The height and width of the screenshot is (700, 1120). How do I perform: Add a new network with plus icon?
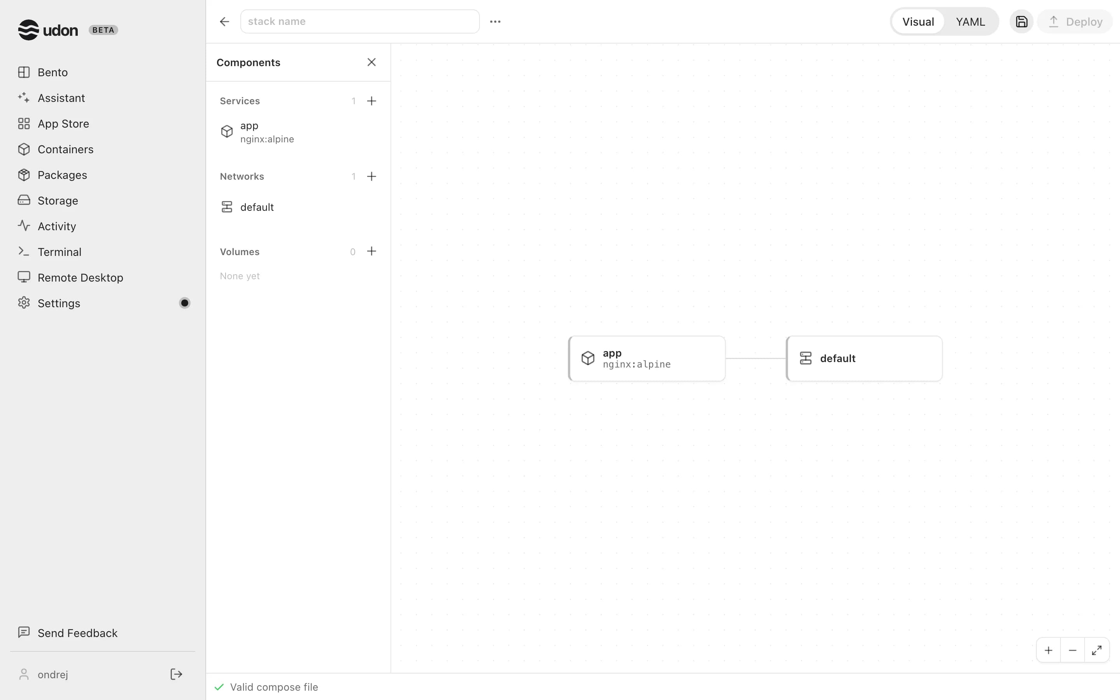click(x=371, y=177)
